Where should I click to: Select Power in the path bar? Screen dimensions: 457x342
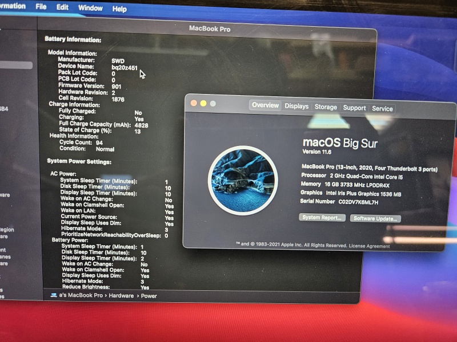149,296
